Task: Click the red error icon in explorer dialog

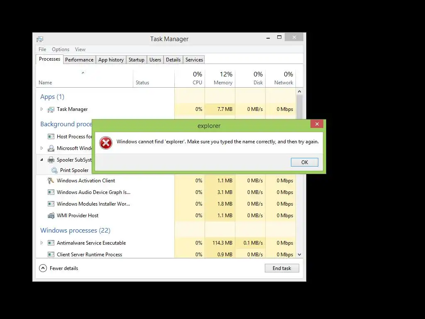Action: click(106, 143)
